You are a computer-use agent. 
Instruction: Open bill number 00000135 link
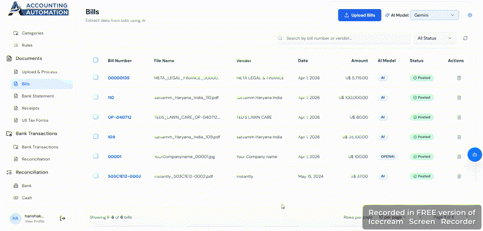118,78
